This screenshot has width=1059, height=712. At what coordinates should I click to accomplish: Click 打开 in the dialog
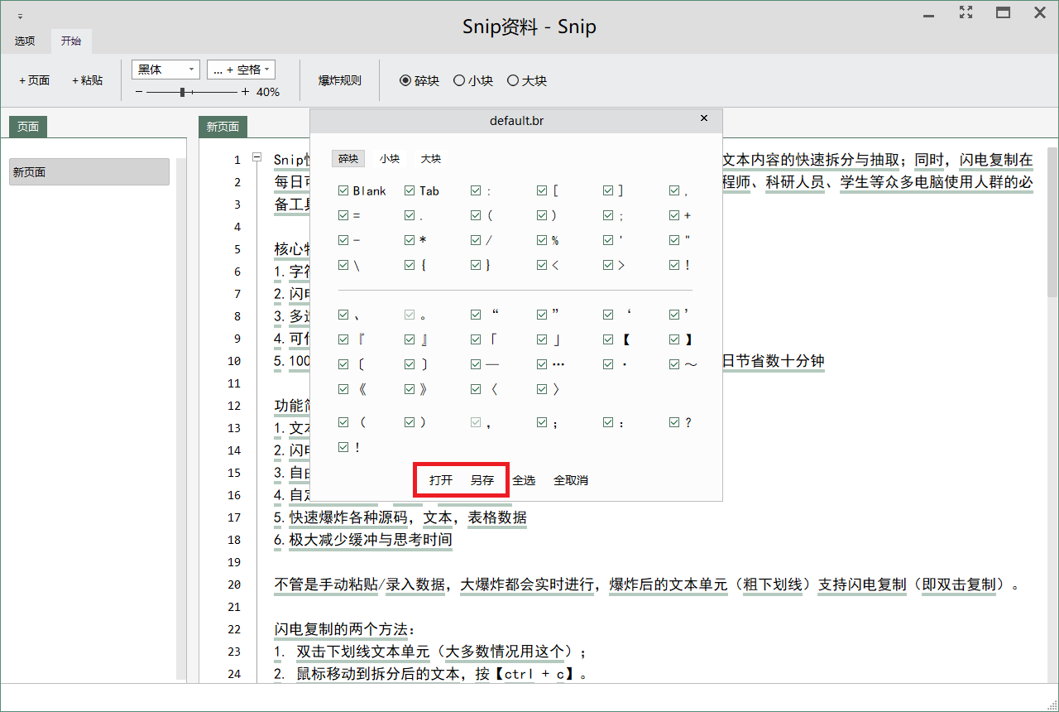pyautogui.click(x=441, y=480)
